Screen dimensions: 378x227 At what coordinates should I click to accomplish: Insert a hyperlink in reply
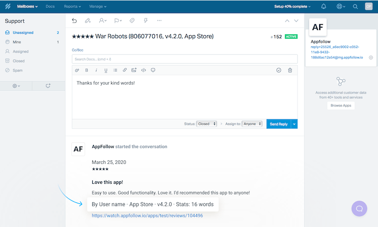pyautogui.click(x=124, y=70)
